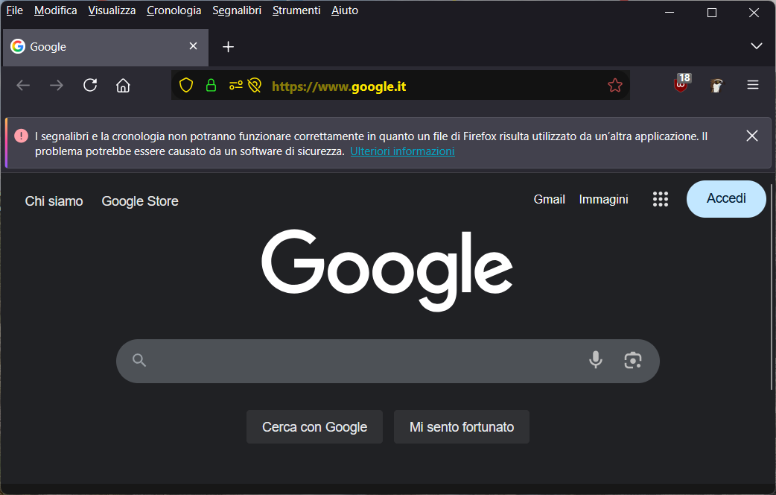Go back to the previous page
Screen dimensions: 776x495
click(x=23, y=86)
